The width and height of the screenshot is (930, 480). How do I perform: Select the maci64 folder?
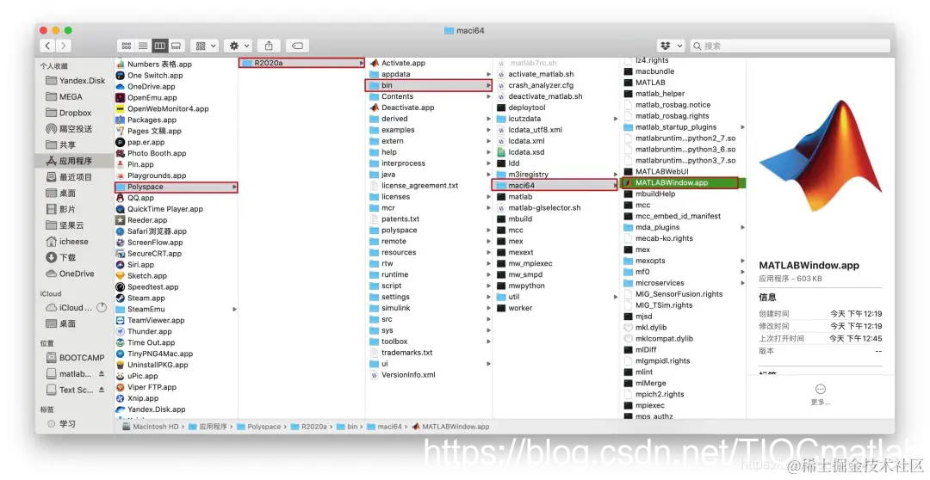(x=555, y=186)
